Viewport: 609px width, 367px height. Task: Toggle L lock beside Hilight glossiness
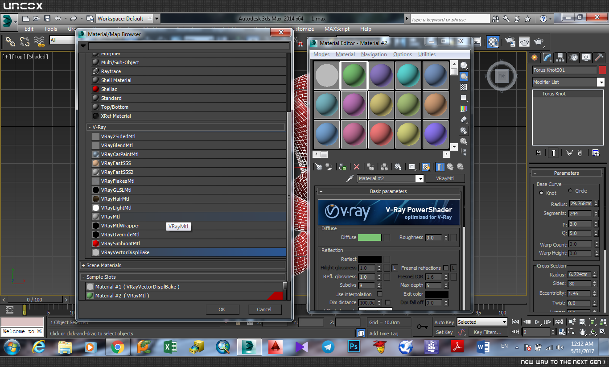point(394,268)
